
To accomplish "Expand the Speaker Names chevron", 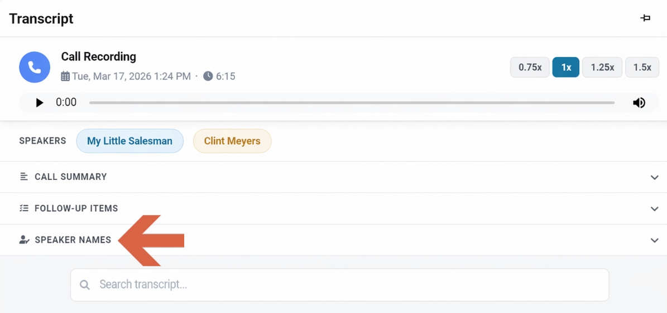I will coord(655,240).
